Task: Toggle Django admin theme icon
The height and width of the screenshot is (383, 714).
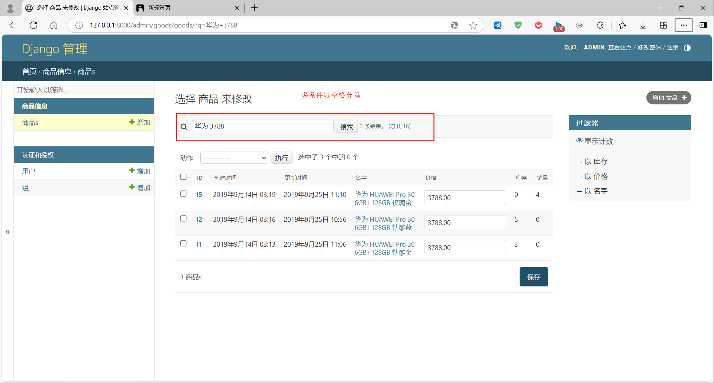Action: click(687, 48)
